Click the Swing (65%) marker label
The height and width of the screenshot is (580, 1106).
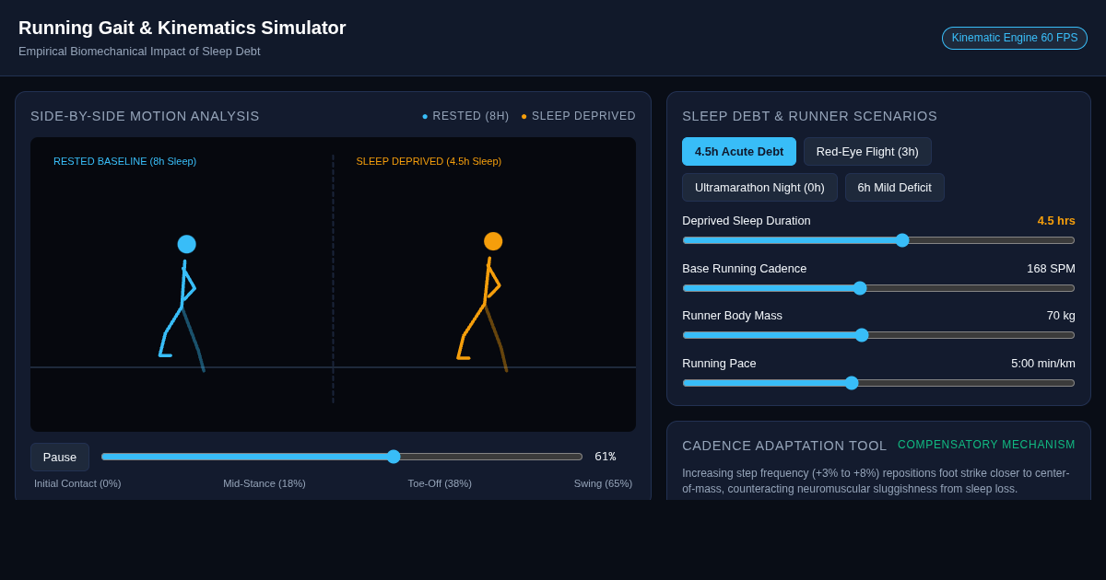[x=603, y=483]
